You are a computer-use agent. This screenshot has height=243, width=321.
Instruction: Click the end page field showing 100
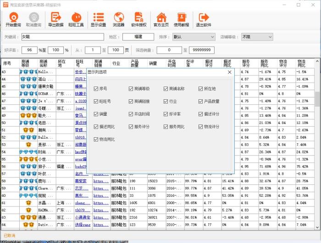point(116,50)
